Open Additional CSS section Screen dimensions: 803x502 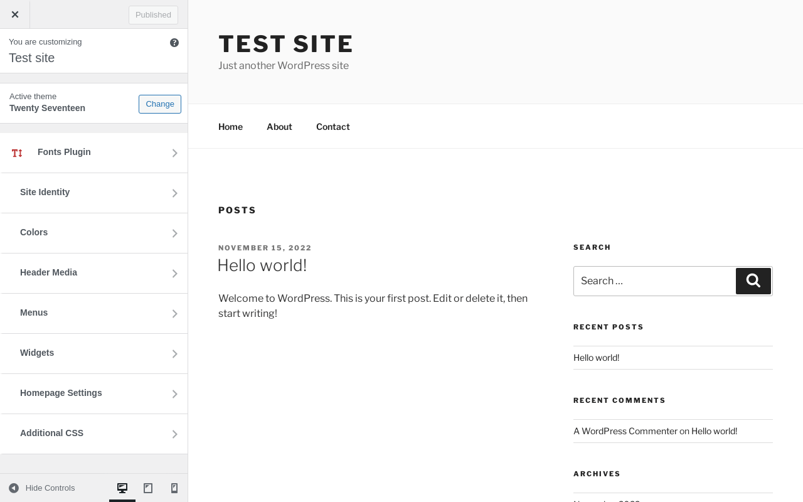(x=94, y=434)
